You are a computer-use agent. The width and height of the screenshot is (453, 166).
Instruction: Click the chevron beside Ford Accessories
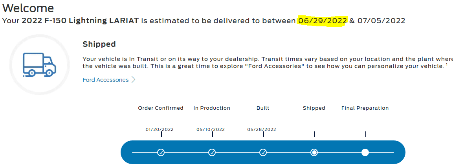(x=133, y=80)
